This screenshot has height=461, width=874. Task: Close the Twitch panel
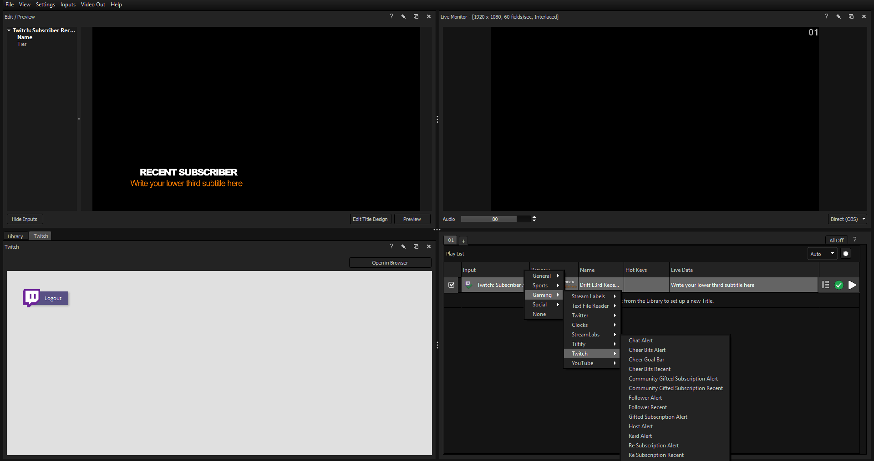(428, 246)
